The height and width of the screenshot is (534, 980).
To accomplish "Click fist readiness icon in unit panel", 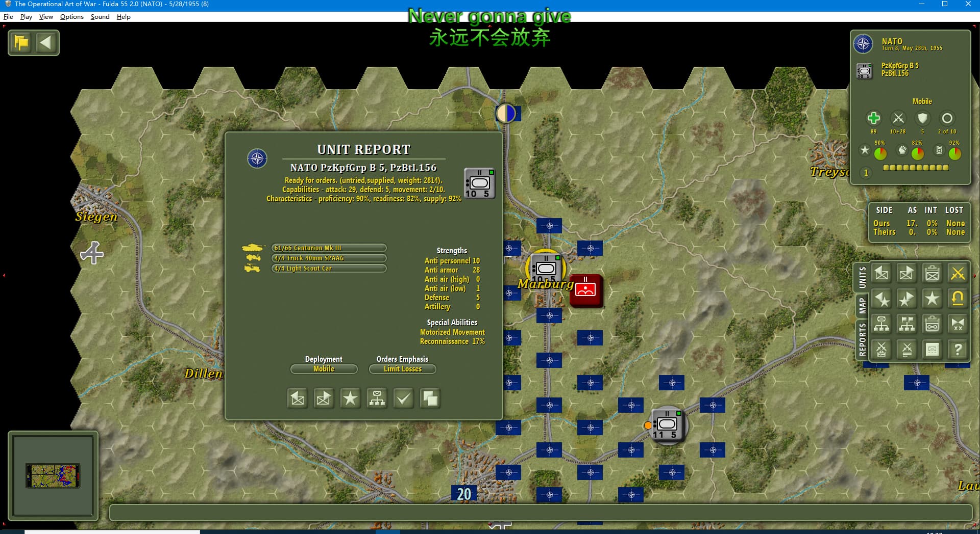I will pos(902,150).
